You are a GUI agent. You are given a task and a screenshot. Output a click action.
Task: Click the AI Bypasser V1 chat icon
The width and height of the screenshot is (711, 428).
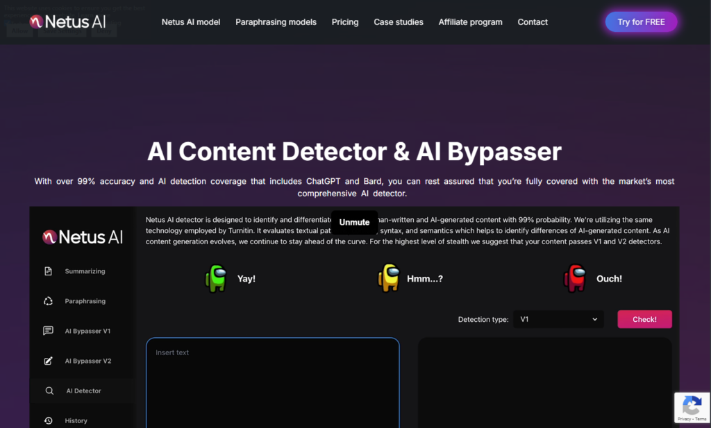48,331
